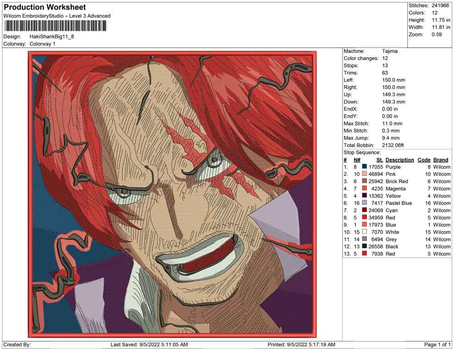Viewport: 454px width, 349px height.
Task: Click the Brick Red color swatch
Action: tap(364, 181)
